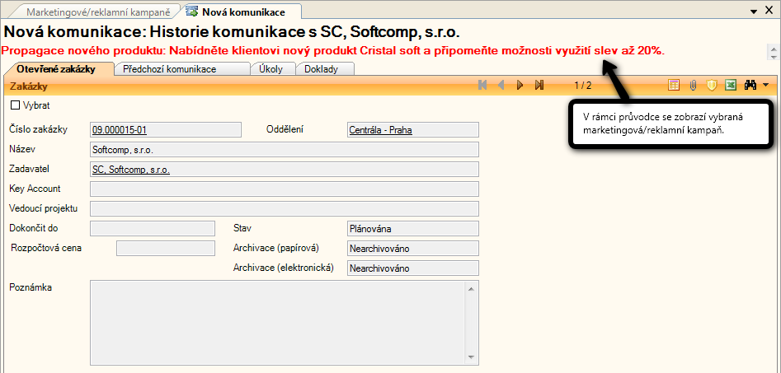781x373 pixels.
Task: Tick the Vybrat checkbox
Action: tap(14, 105)
